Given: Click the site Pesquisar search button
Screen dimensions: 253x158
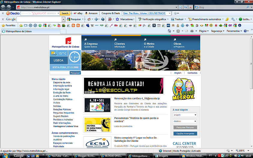Looking at the screenshot, I should pyautogui.click(x=75, y=73).
